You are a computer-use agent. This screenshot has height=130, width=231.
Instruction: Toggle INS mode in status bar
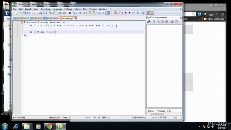click(x=175, y=117)
